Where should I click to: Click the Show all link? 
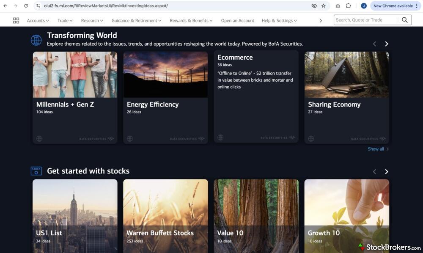pyautogui.click(x=376, y=149)
